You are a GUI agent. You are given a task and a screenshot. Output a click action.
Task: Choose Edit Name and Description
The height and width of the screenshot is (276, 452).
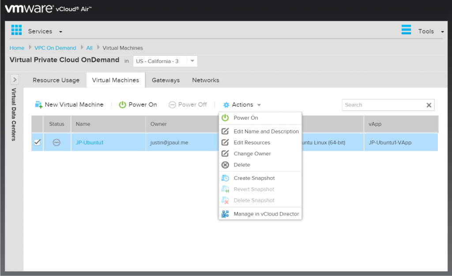(260, 131)
